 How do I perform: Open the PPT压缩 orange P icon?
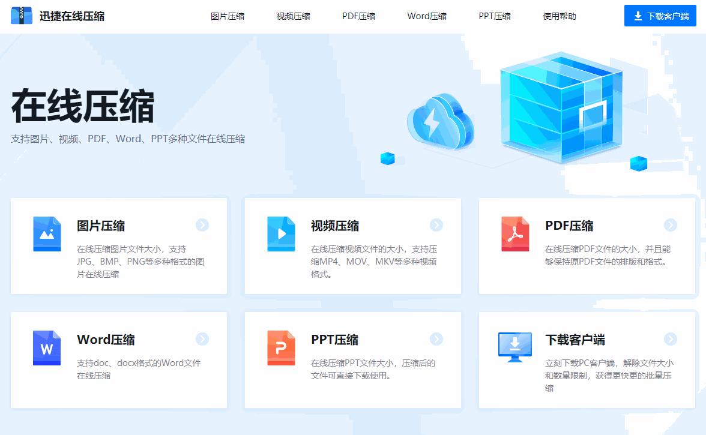[281, 348]
